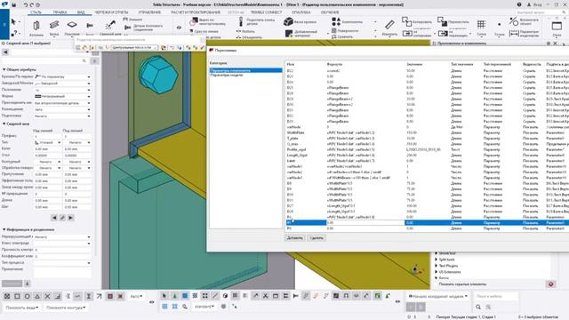
Task: Expand the Test Plugins tree group
Action: pos(437,266)
